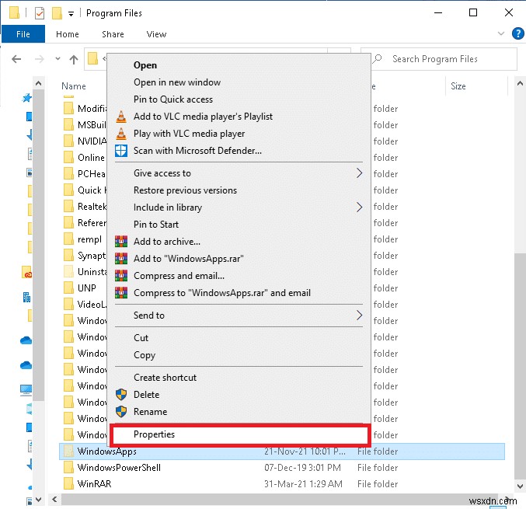Click the This PC monitor icon in sidebar

(26, 390)
